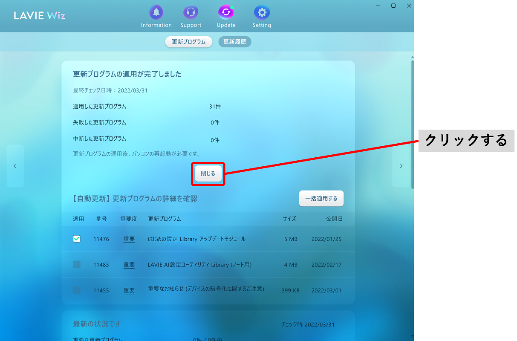Switch to 更新プログラム tab
The width and height of the screenshot is (517, 341).
(189, 42)
